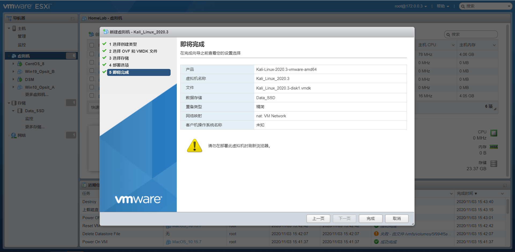This screenshot has width=515, height=252.
Task: Click the Data_SSD datastore icon
Action: point(20,111)
